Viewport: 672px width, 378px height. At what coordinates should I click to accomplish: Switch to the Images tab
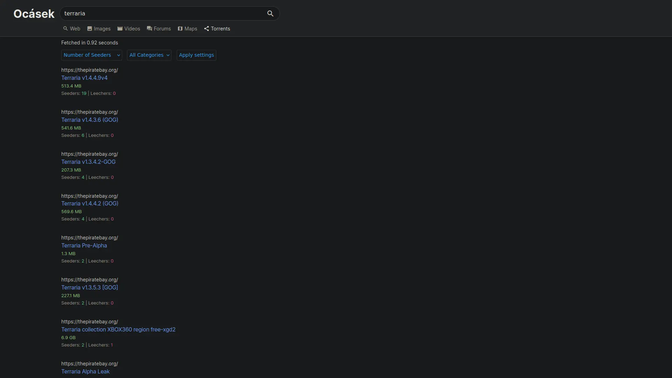[99, 29]
